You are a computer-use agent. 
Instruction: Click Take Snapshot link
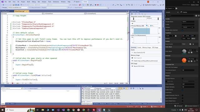(137, 58)
